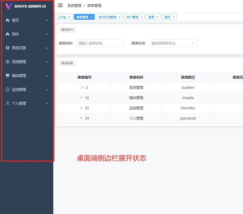The image size is (243, 214).
Task: Click the user icon beside 个人管理
Action: [8, 103]
